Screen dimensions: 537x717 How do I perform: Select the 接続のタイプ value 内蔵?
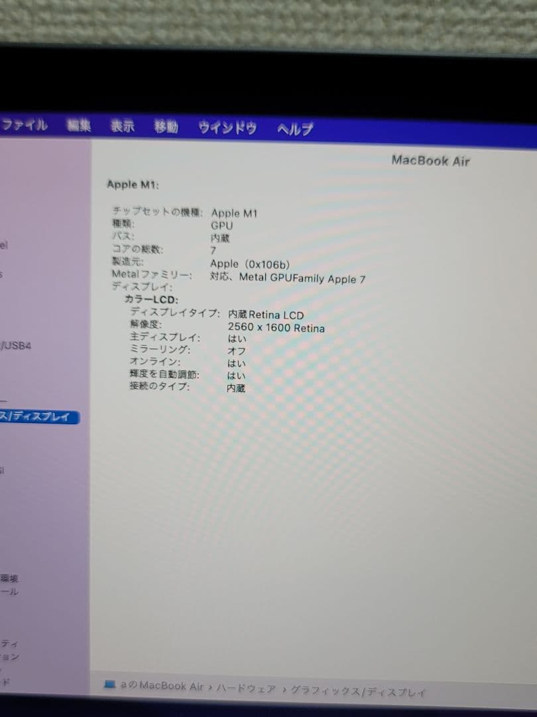point(236,388)
